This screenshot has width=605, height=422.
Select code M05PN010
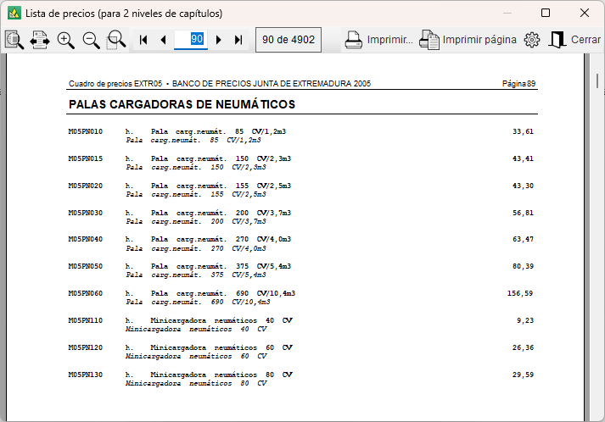tap(85, 131)
